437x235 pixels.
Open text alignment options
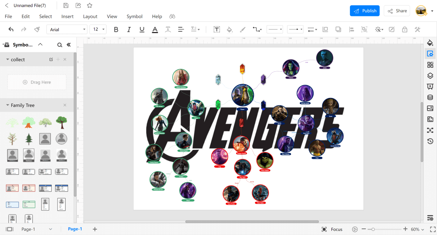[181, 29]
